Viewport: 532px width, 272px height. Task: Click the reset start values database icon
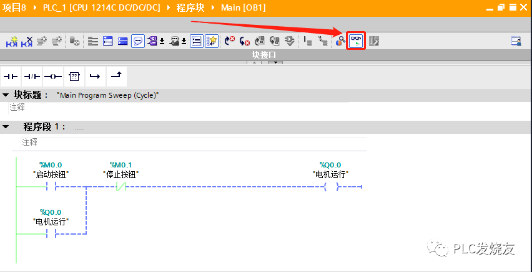pyautogui.click(x=74, y=41)
